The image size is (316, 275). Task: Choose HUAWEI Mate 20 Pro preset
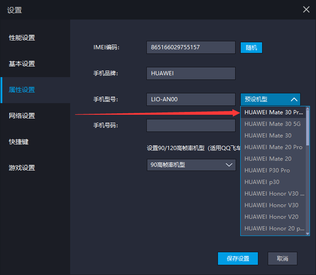pos(272,147)
